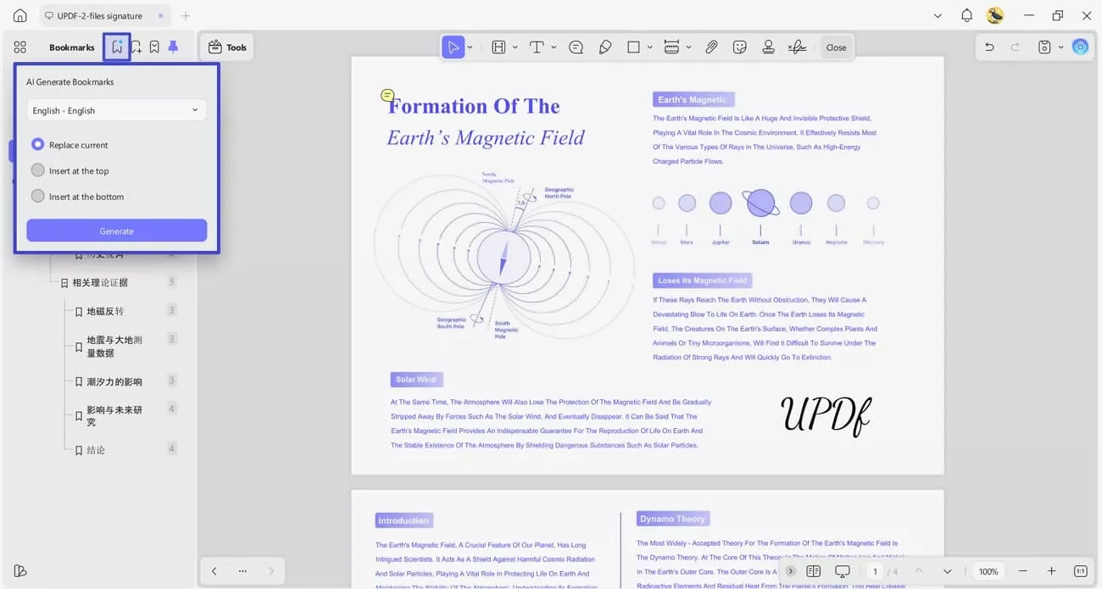Viewport: 1102px width, 589px height.
Task: Switch to UPDF-2-files signature tab
Action: pos(99,15)
